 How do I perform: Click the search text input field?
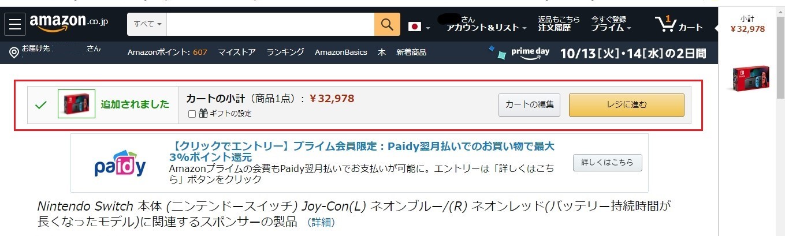coord(270,24)
